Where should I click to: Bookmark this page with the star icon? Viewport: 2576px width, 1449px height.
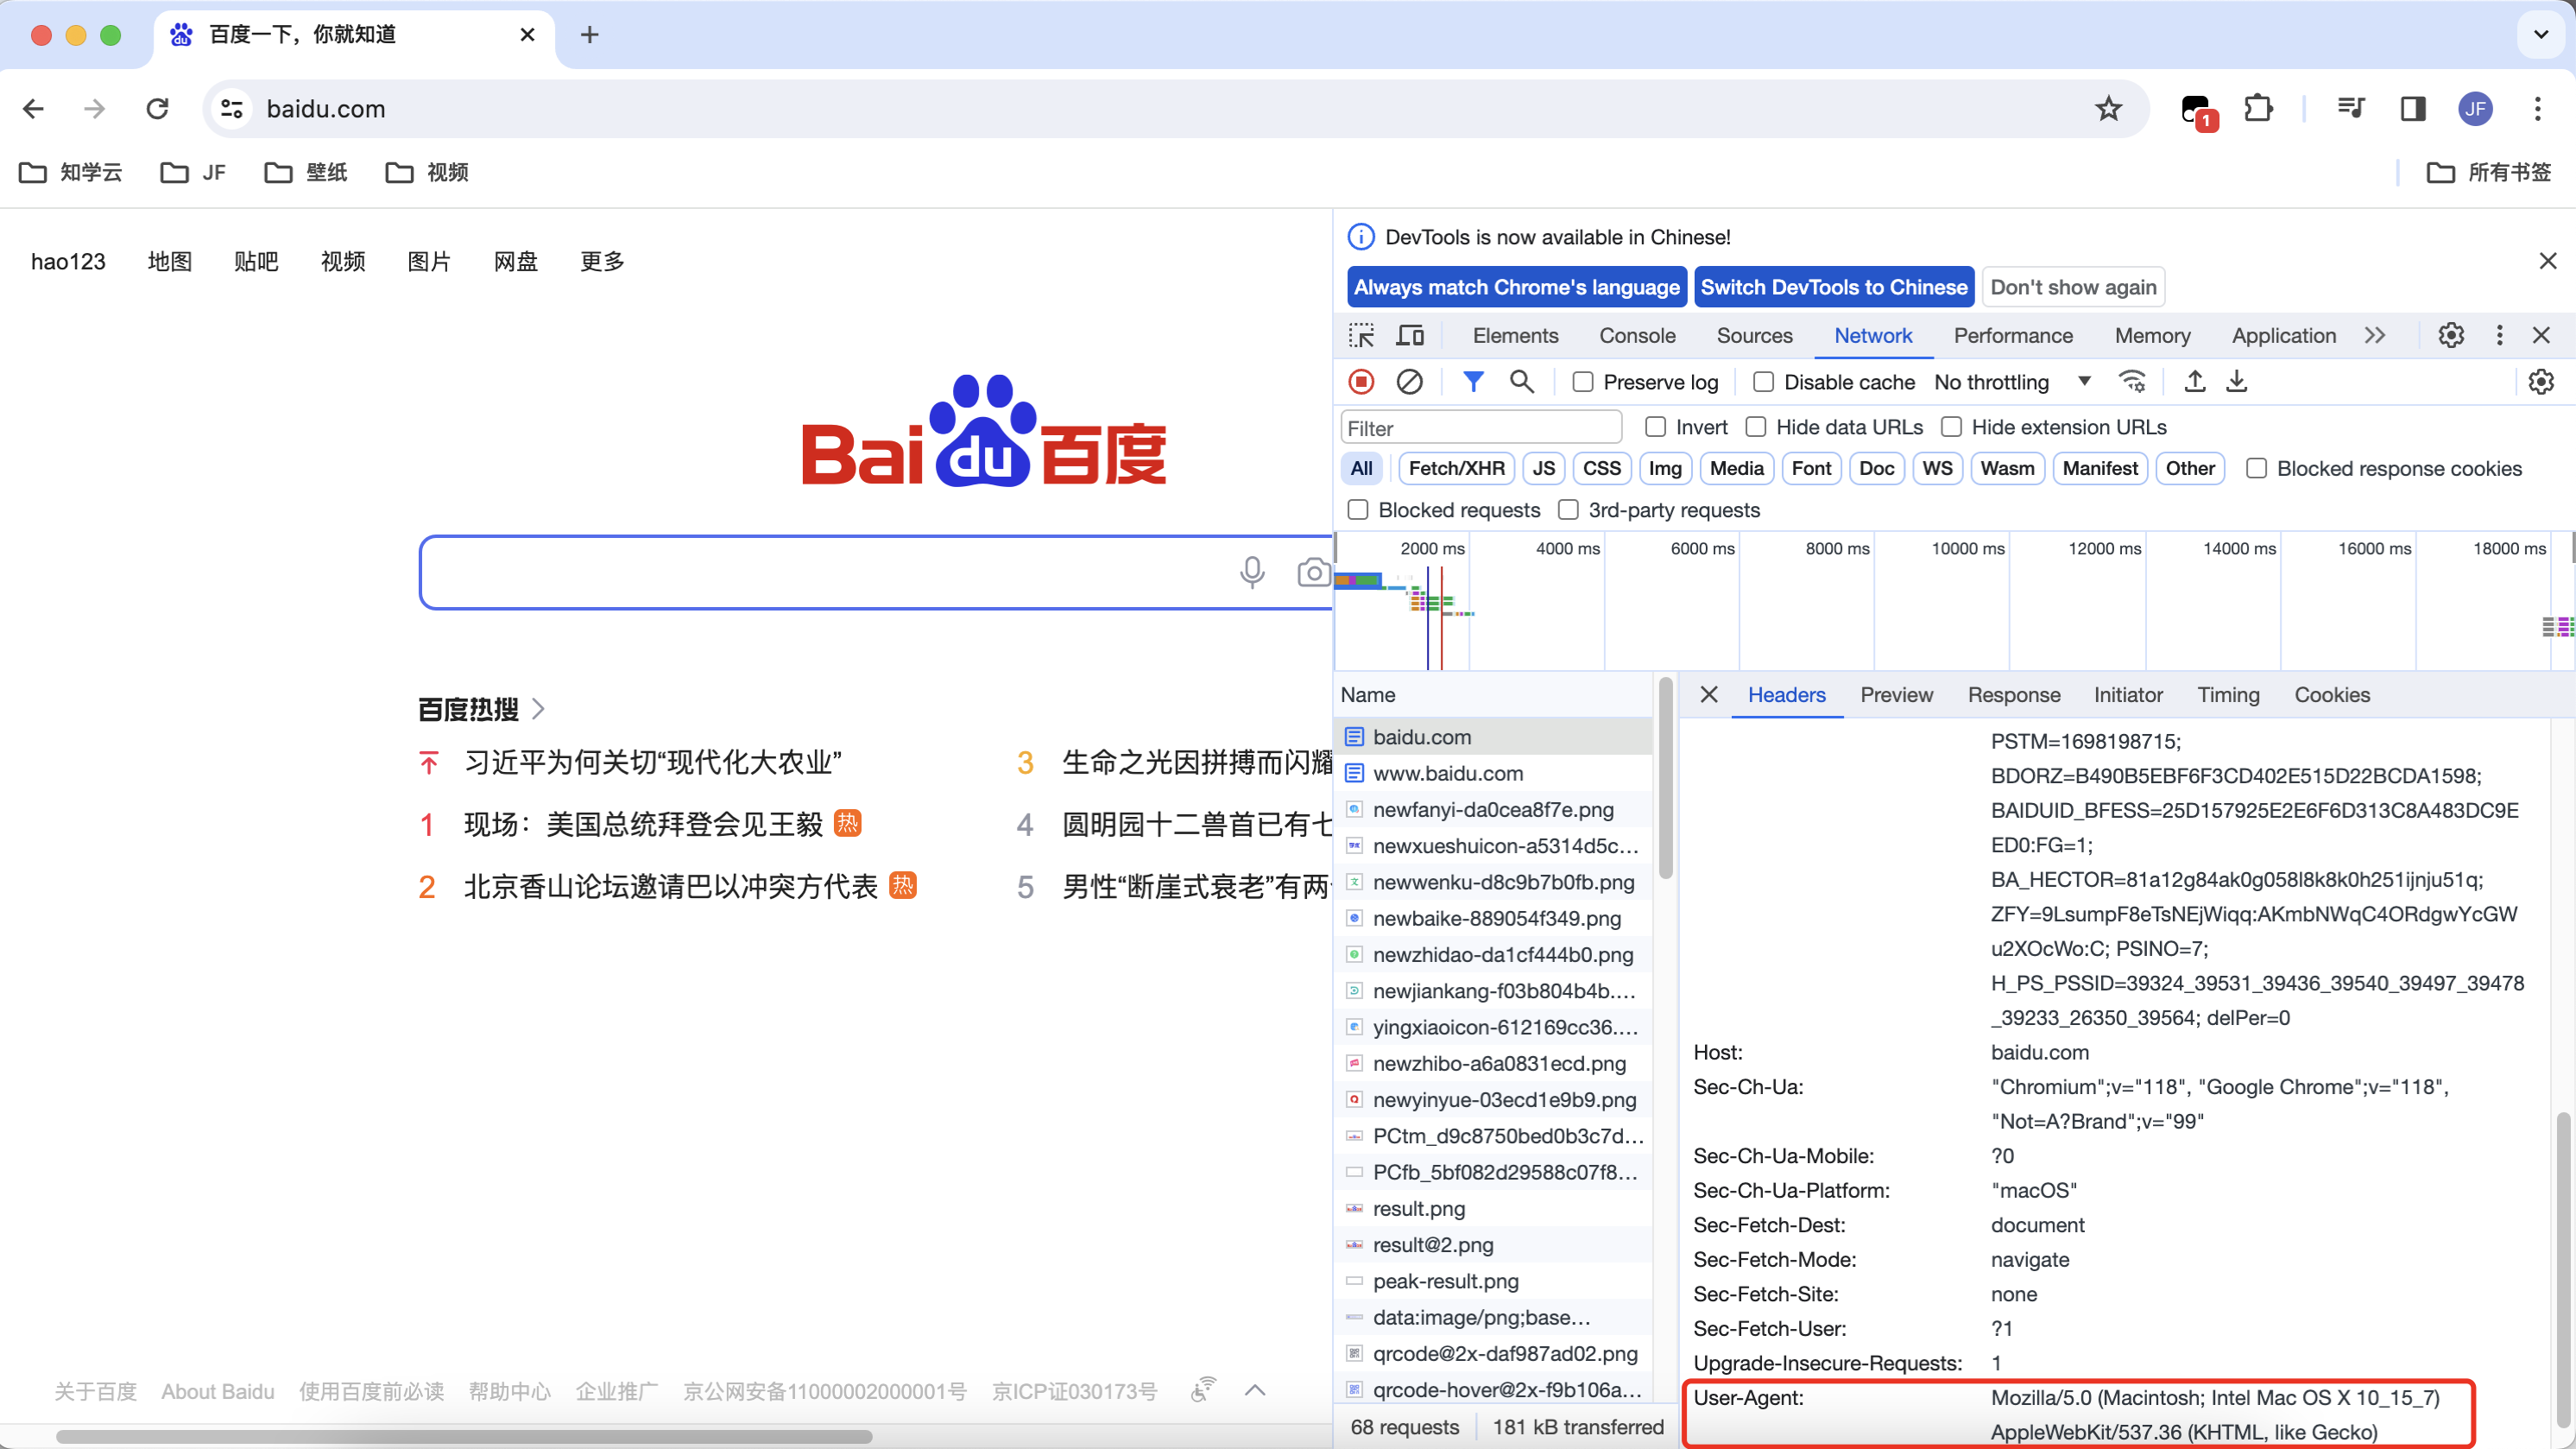point(2108,108)
